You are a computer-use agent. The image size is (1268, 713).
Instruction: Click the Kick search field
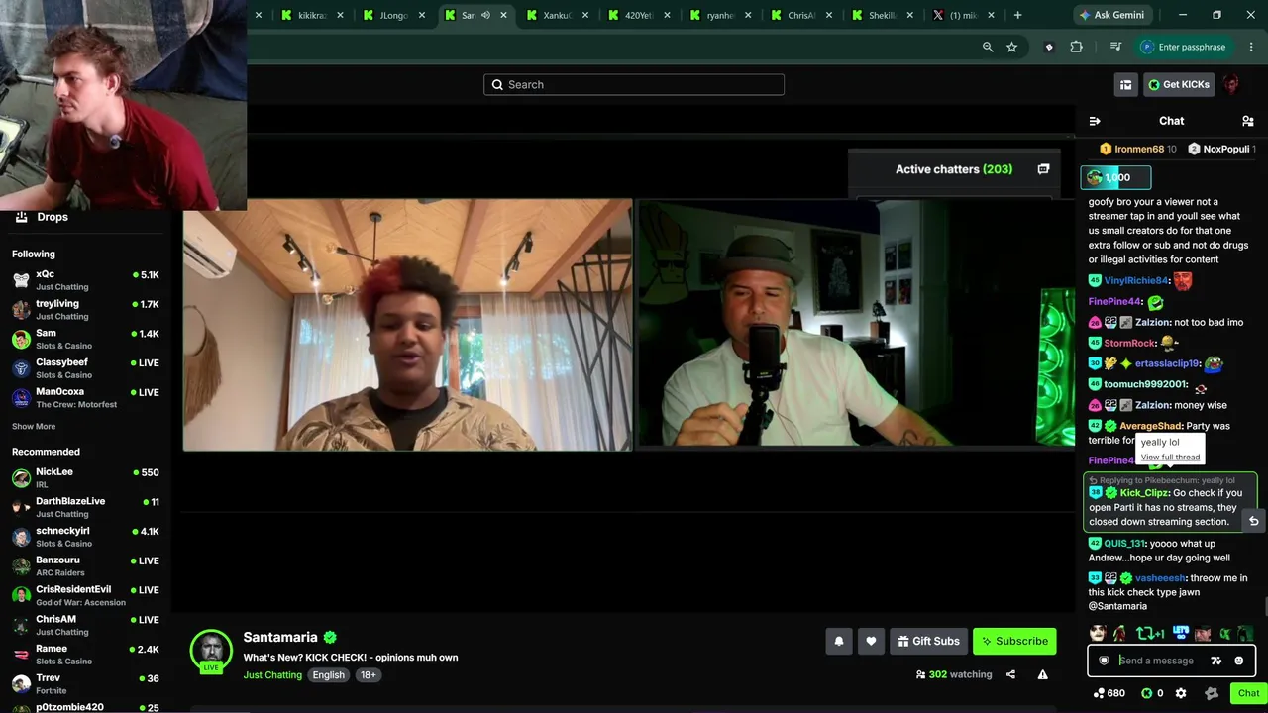tap(634, 85)
